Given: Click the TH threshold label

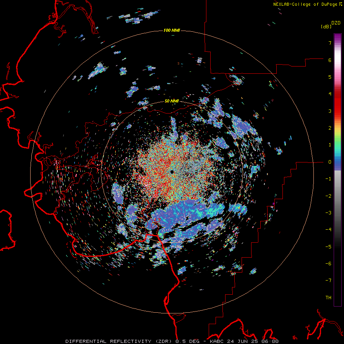Looking at the screenshot, I should coord(328,298).
